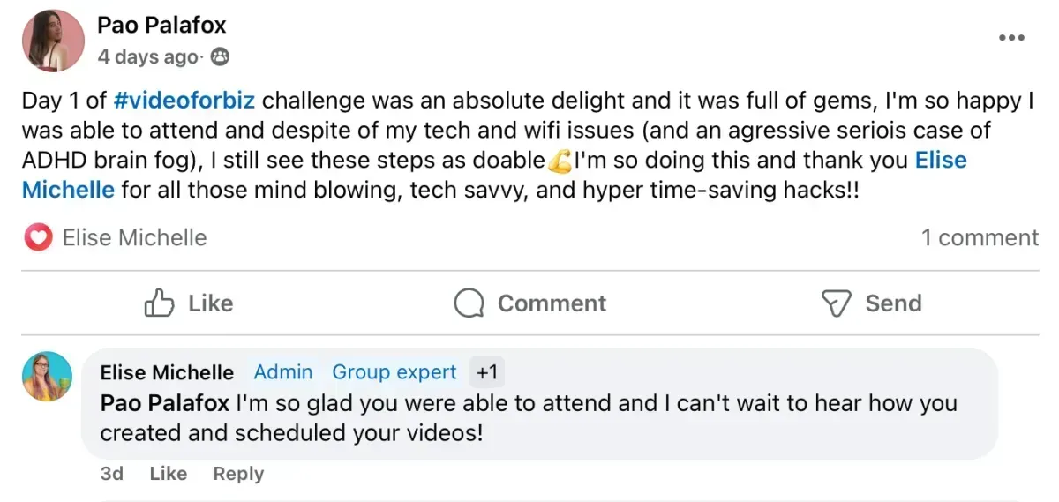Image resolution: width=1059 pixels, height=502 pixels.
Task: Click Elise Michelle's comment avatar
Action: tap(47, 377)
